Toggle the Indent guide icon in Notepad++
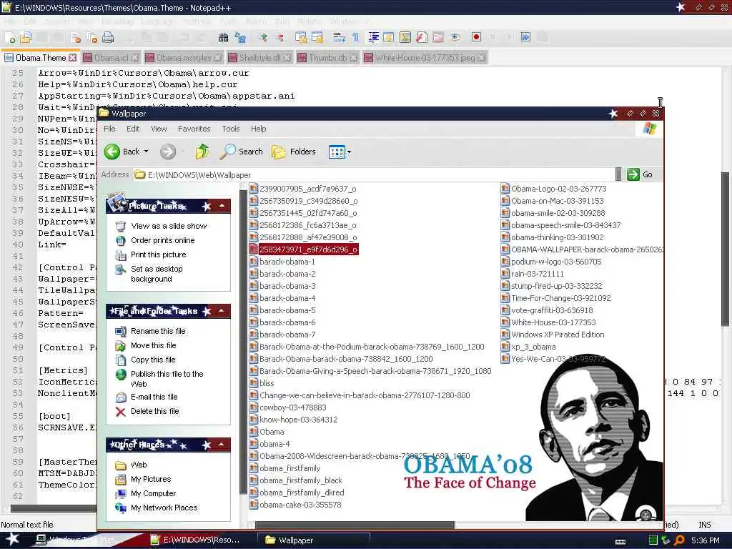The width and height of the screenshot is (732, 549). 373,37
